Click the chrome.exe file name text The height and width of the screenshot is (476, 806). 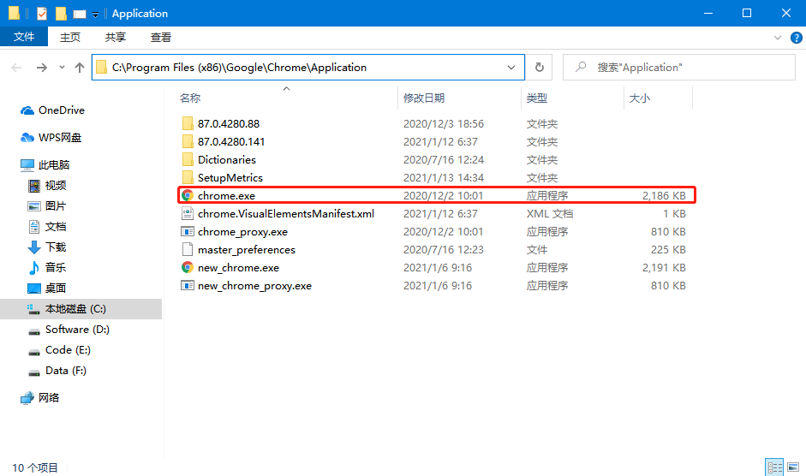click(x=226, y=195)
